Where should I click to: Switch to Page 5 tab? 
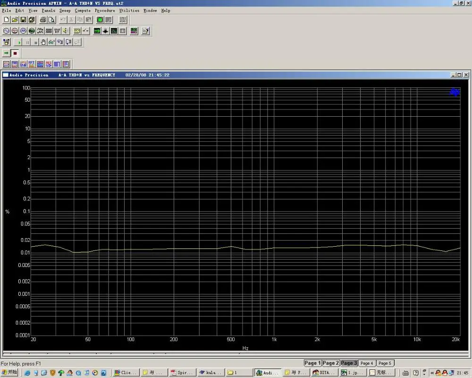tap(385, 363)
